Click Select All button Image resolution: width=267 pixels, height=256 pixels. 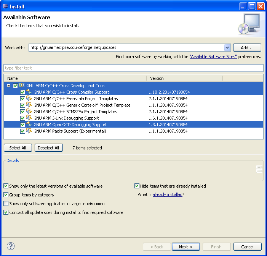tap(18, 148)
